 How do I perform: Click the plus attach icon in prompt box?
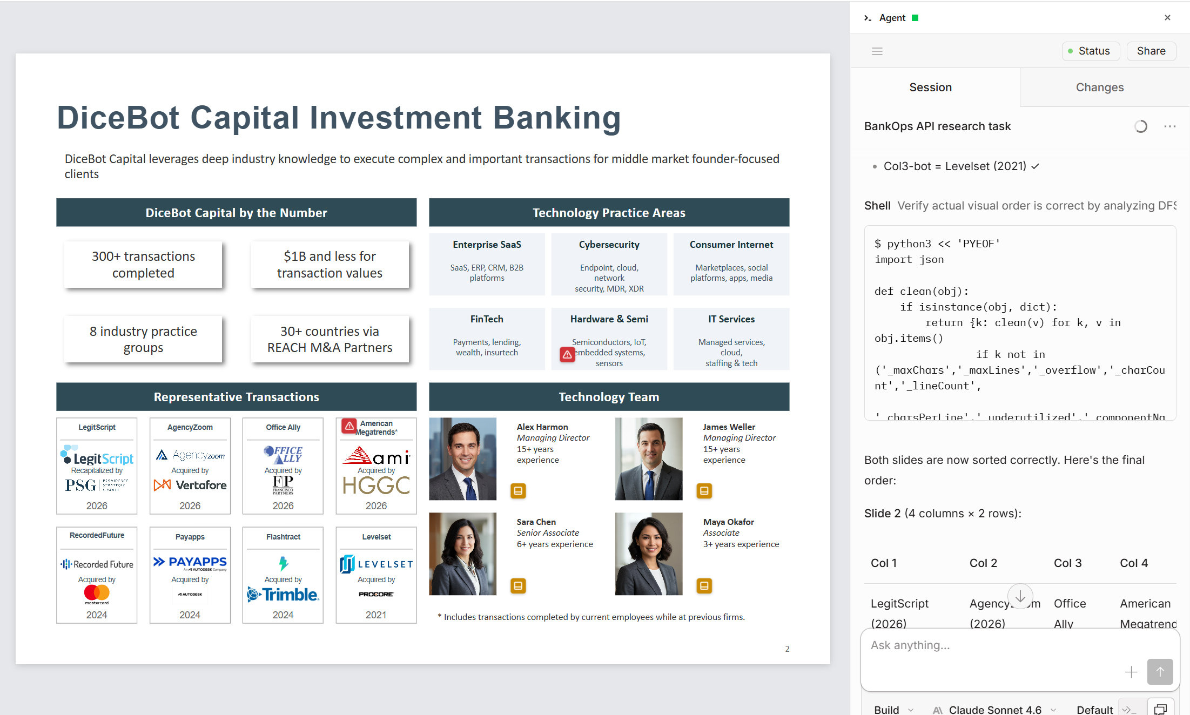tap(1131, 672)
